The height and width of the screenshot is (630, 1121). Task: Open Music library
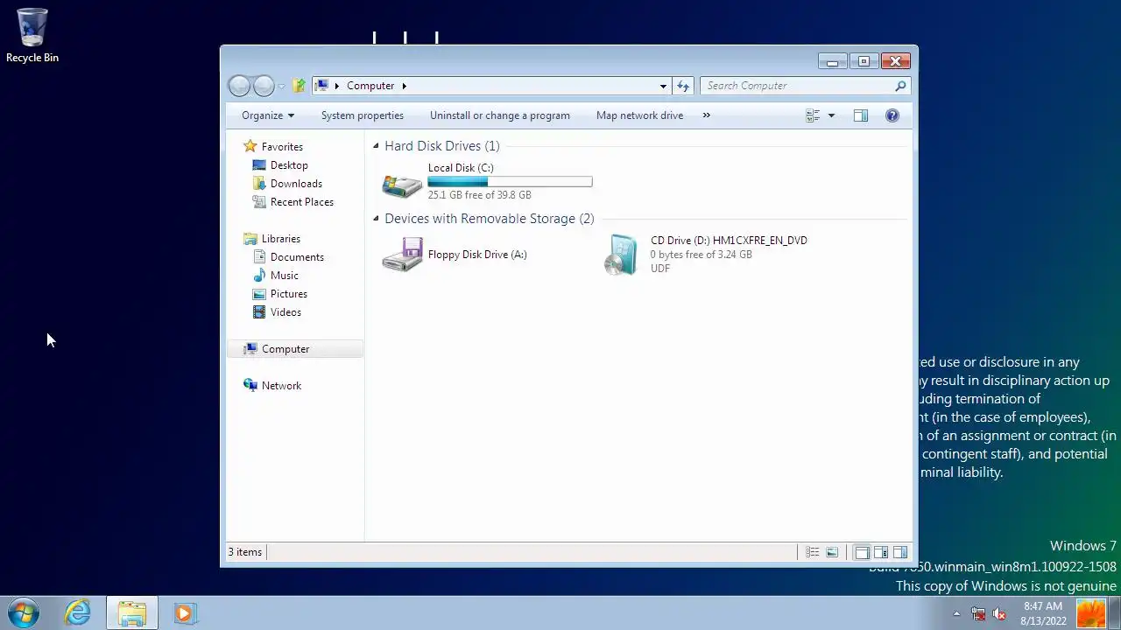pyautogui.click(x=285, y=276)
